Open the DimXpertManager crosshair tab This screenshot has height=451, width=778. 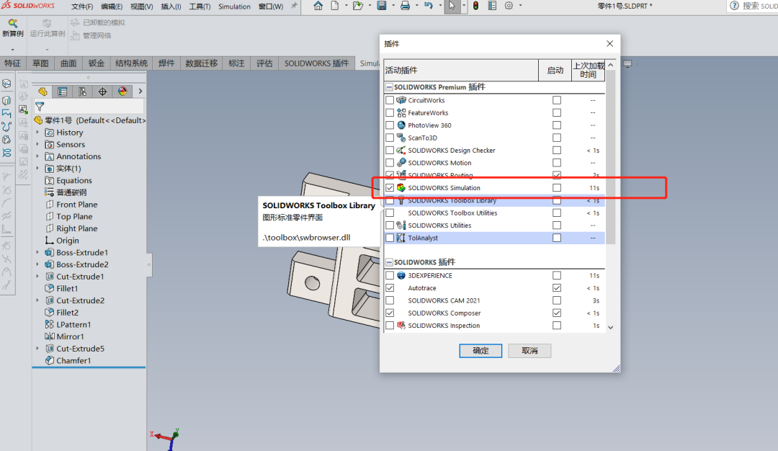102,91
